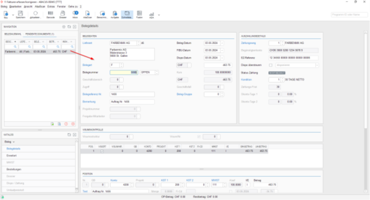This screenshot has width=370, height=200.
Task: Open the toolbar overflow arrow after AQA
Action: coord(159,15)
